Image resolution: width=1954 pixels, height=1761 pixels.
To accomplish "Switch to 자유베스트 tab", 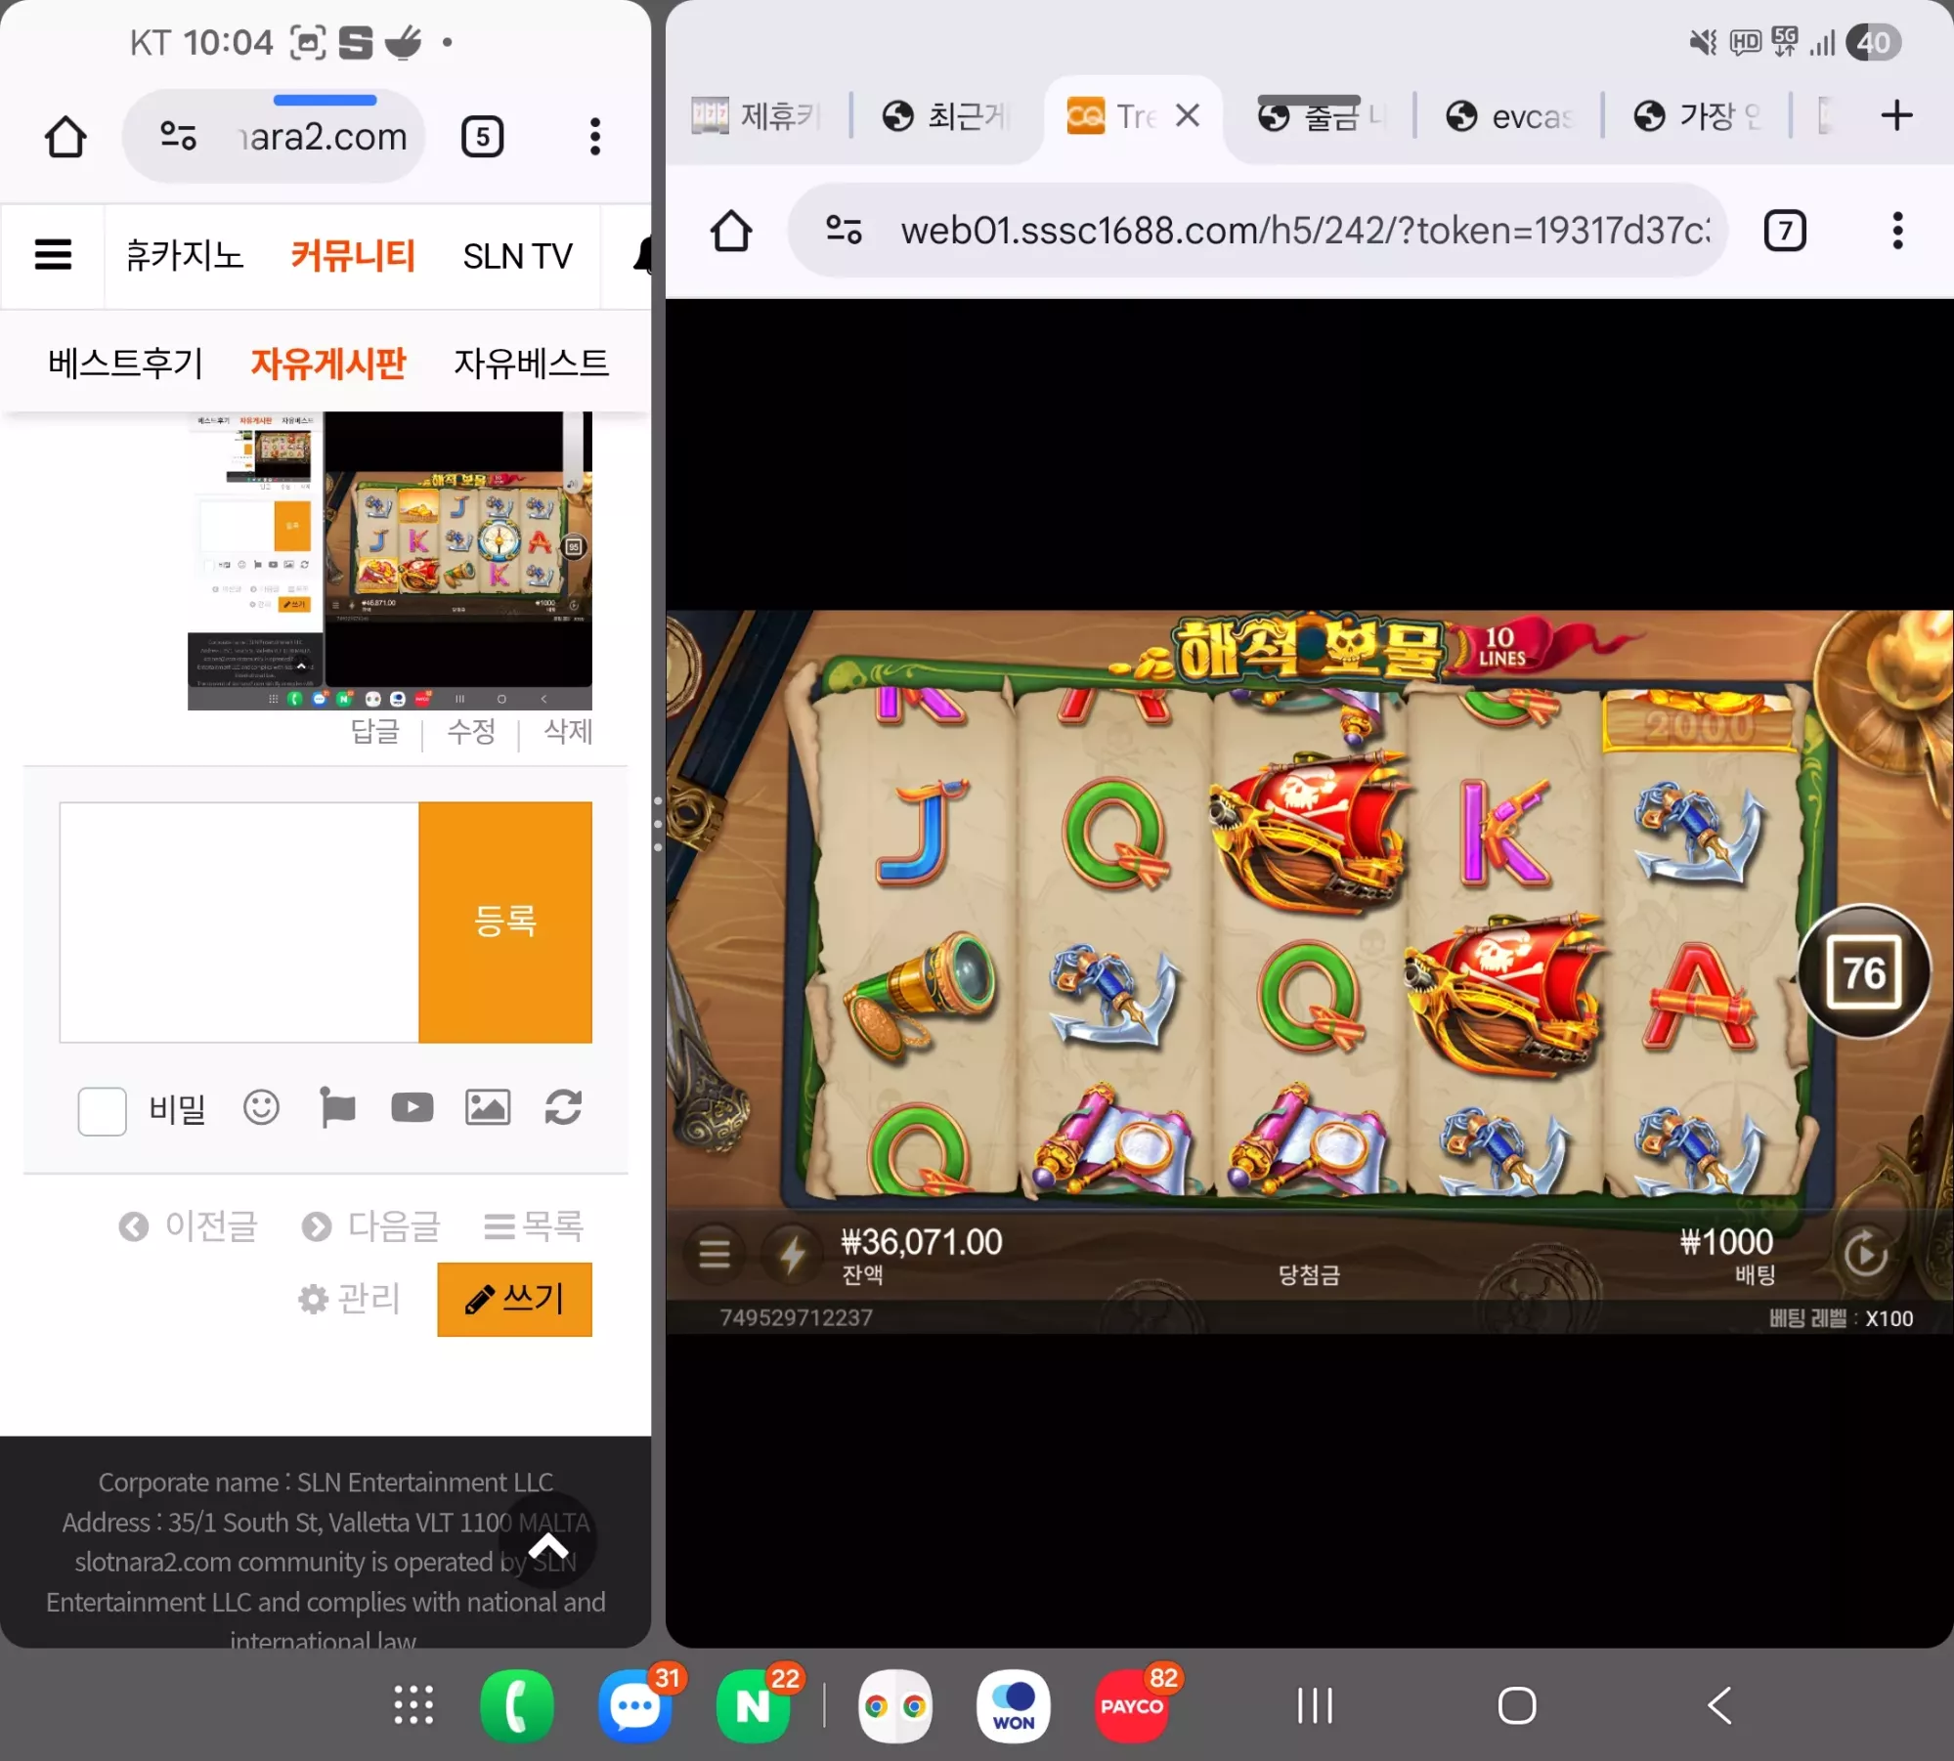I will (x=531, y=363).
